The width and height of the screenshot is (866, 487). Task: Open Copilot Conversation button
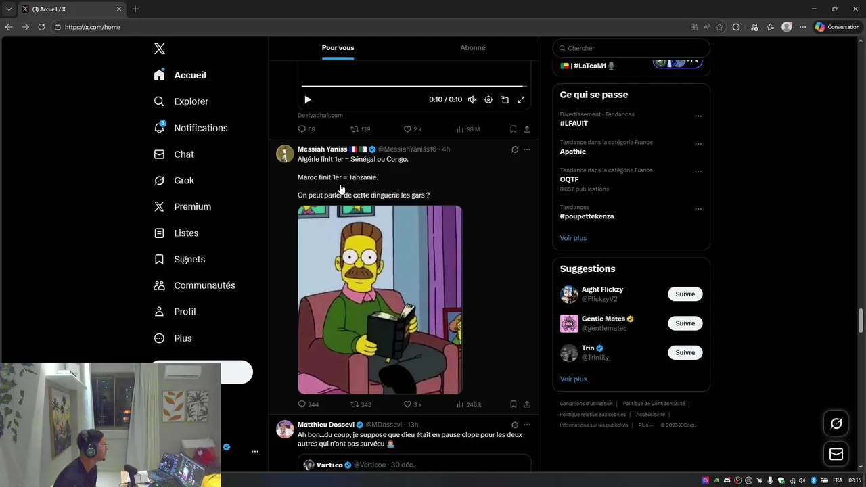[x=837, y=27]
